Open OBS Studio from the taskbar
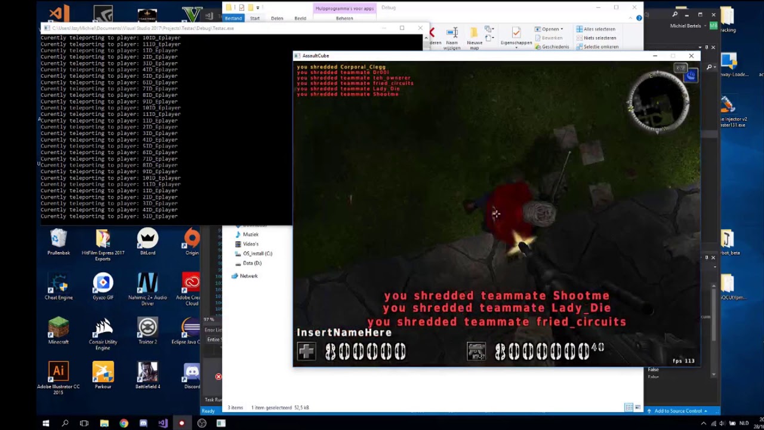 click(x=202, y=423)
